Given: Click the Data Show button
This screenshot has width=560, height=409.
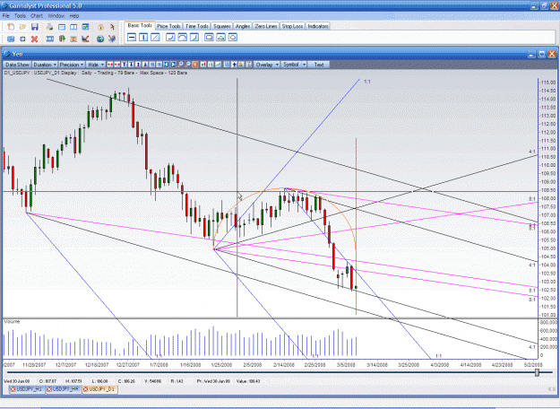Looking at the screenshot, I should [17, 65].
